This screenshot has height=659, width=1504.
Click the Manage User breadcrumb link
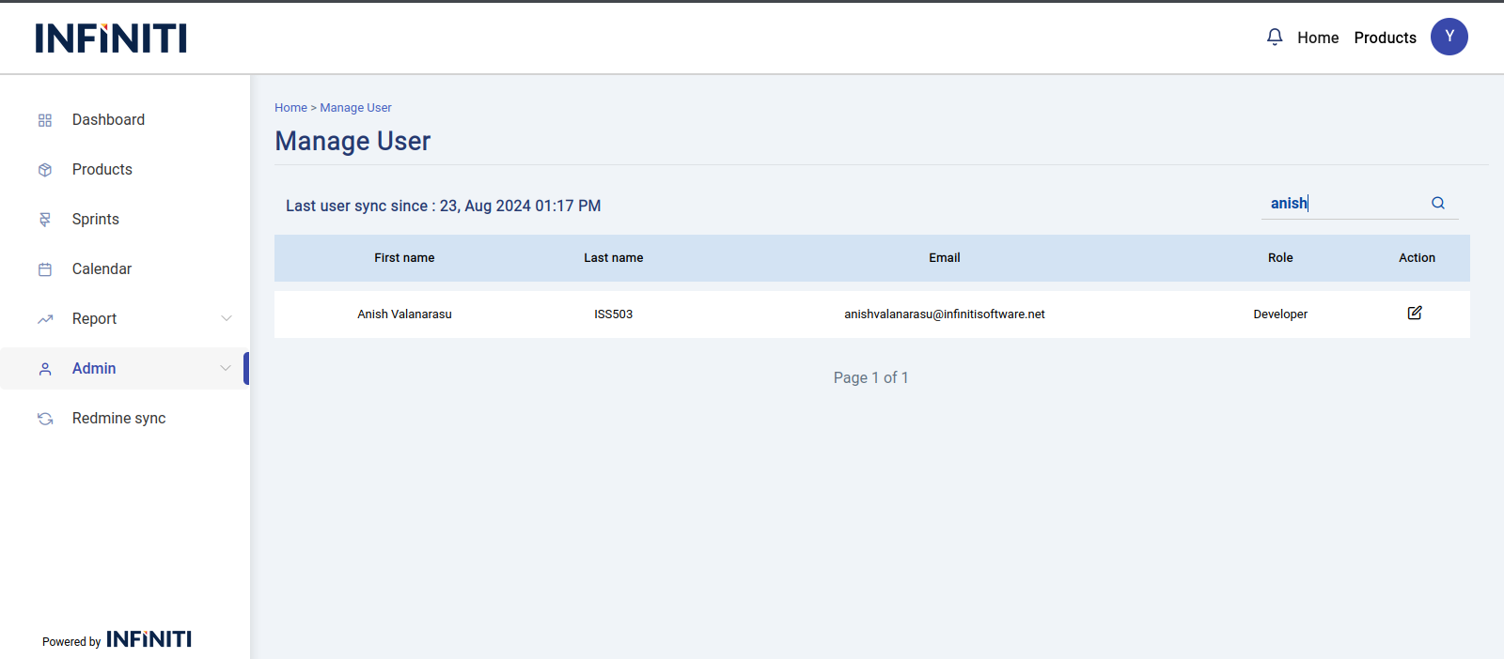[x=355, y=108]
